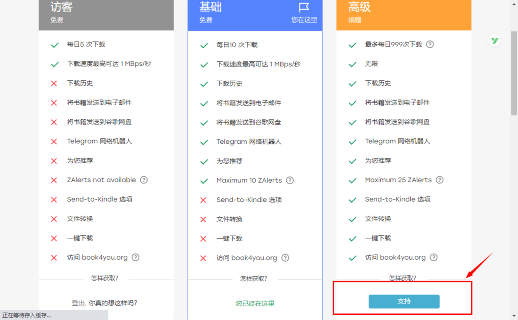Click Send-to-Kindle 选项 in 高级 column
The width and height of the screenshot is (518, 320).
(398, 199)
